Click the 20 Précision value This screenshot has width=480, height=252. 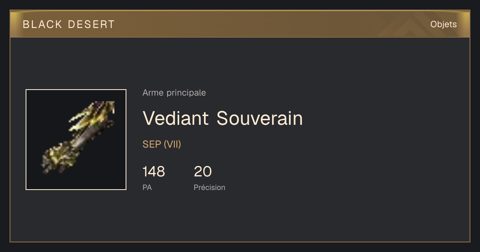tap(203, 172)
